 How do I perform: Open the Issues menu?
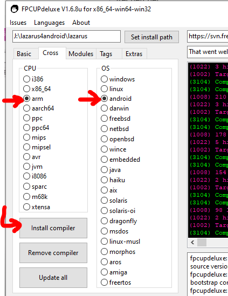tap(18, 23)
